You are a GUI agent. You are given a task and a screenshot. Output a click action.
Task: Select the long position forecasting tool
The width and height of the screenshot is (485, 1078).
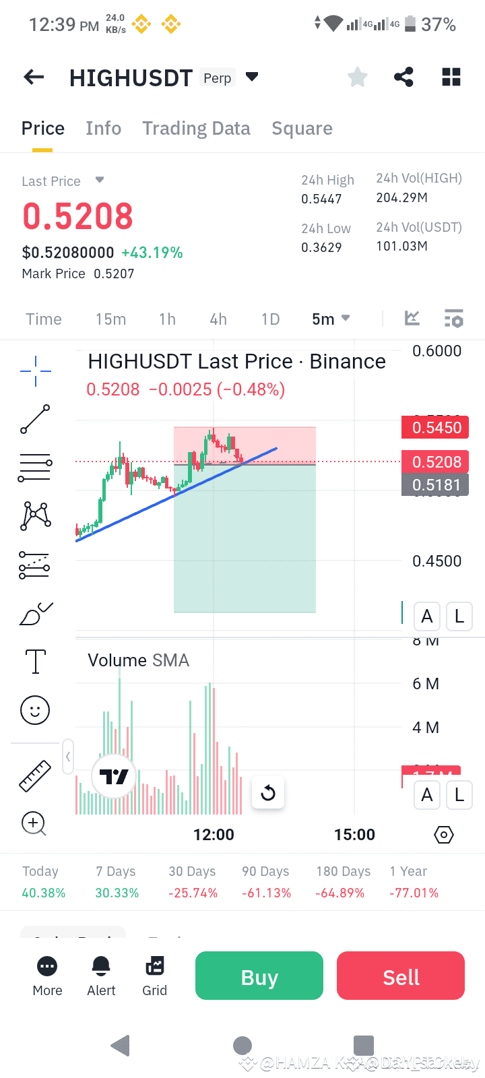(34, 565)
